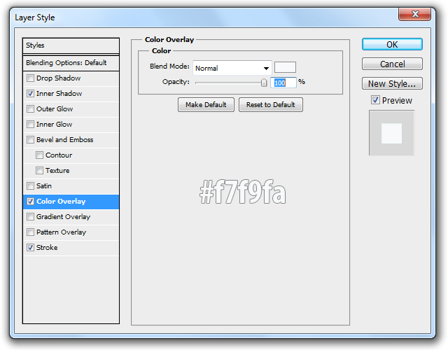448x350 pixels.
Task: Click Reset to Default button
Action: pyautogui.click(x=271, y=105)
